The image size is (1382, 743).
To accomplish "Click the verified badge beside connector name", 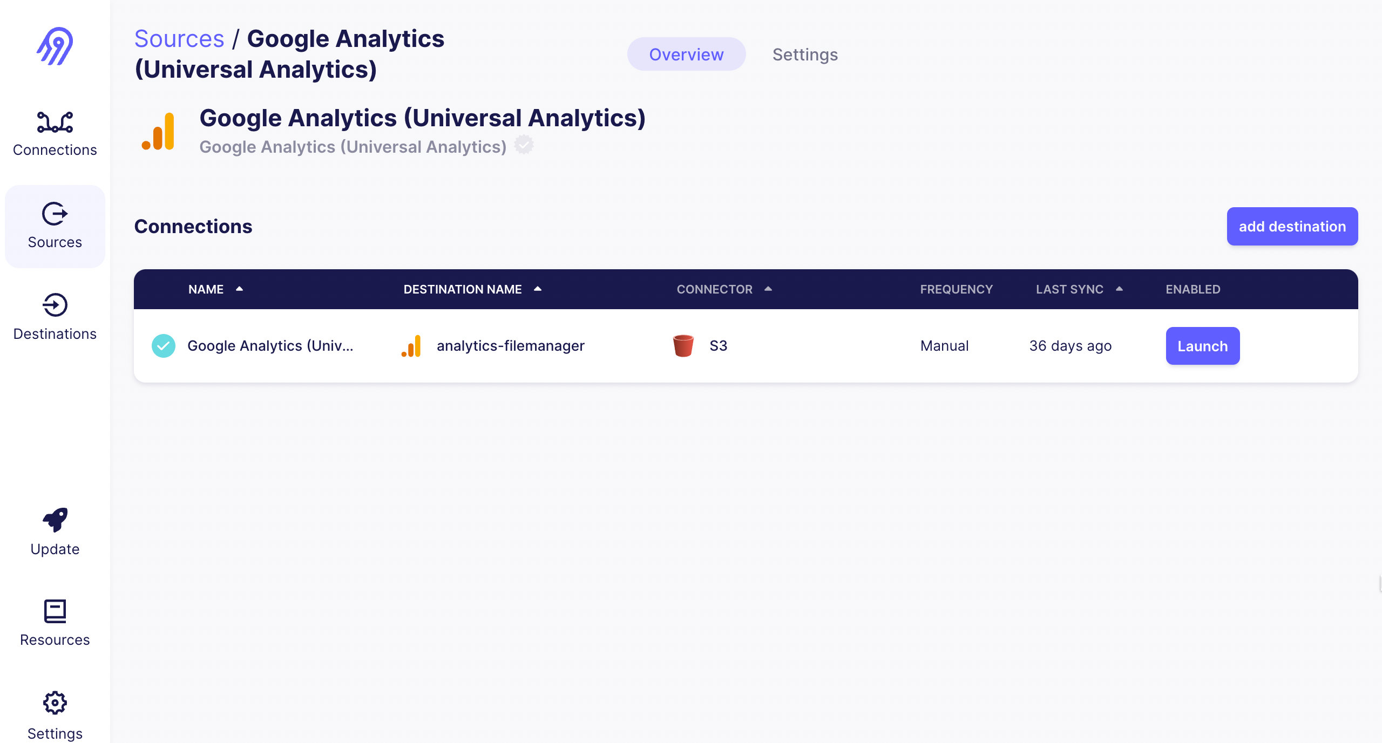I will point(524,145).
